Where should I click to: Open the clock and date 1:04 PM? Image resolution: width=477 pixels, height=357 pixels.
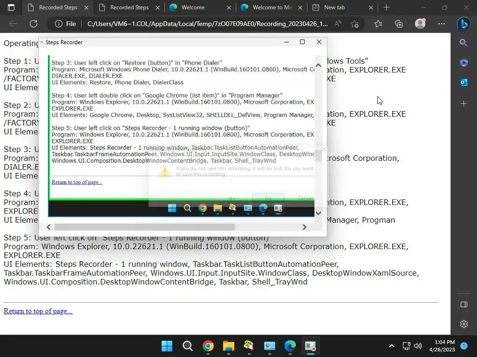442,346
